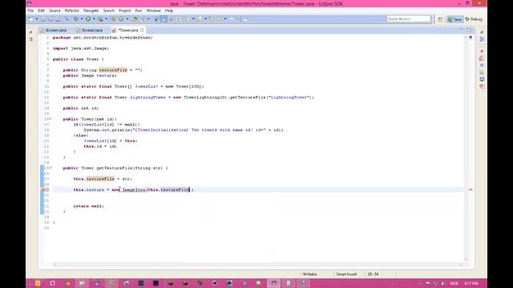Viewport: 513px width, 288px height.
Task: Click the error marker on line 29
Action: pyautogui.click(x=42, y=190)
